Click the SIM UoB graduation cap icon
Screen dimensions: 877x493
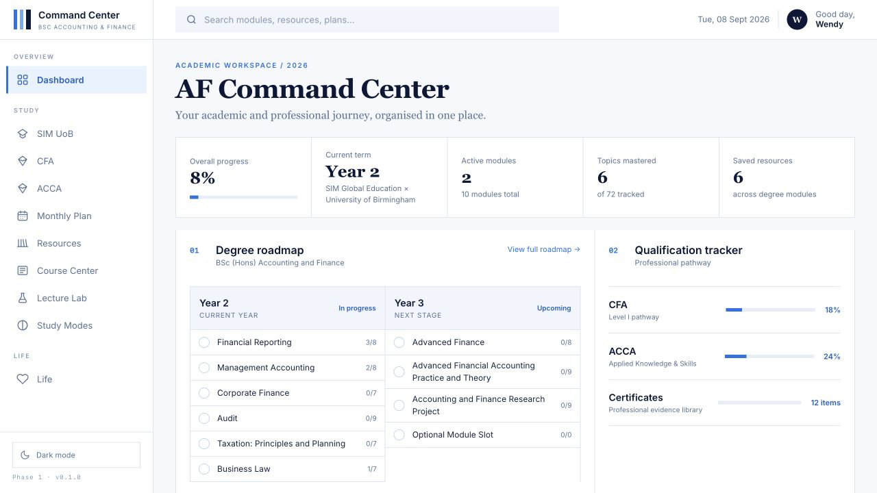tap(23, 134)
